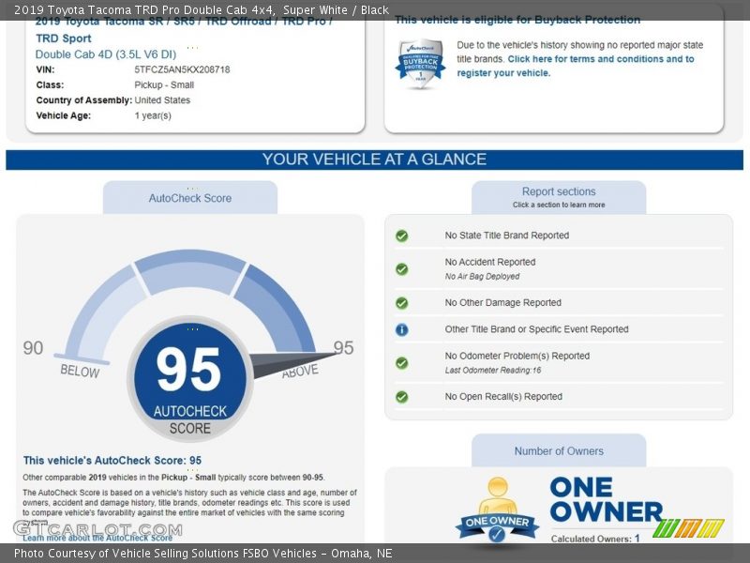Click the AutoCheck Buyback Protection badge
This screenshot has width=750, height=563.
coord(420,64)
